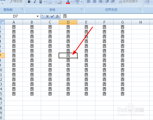Select cell E13 containing 圆
153x120 pixels.
point(86,84)
